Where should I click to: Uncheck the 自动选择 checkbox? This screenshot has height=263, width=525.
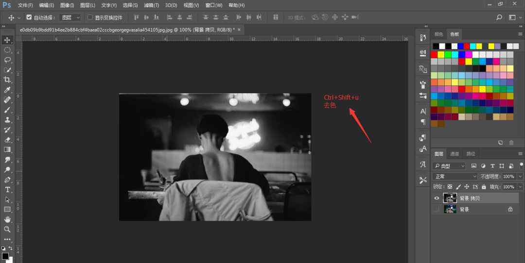point(29,17)
